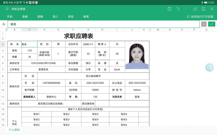Select column C header

tap(29, 30)
